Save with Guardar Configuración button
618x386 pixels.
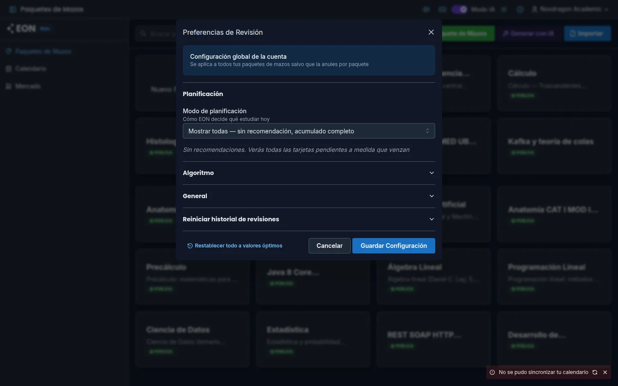click(394, 246)
